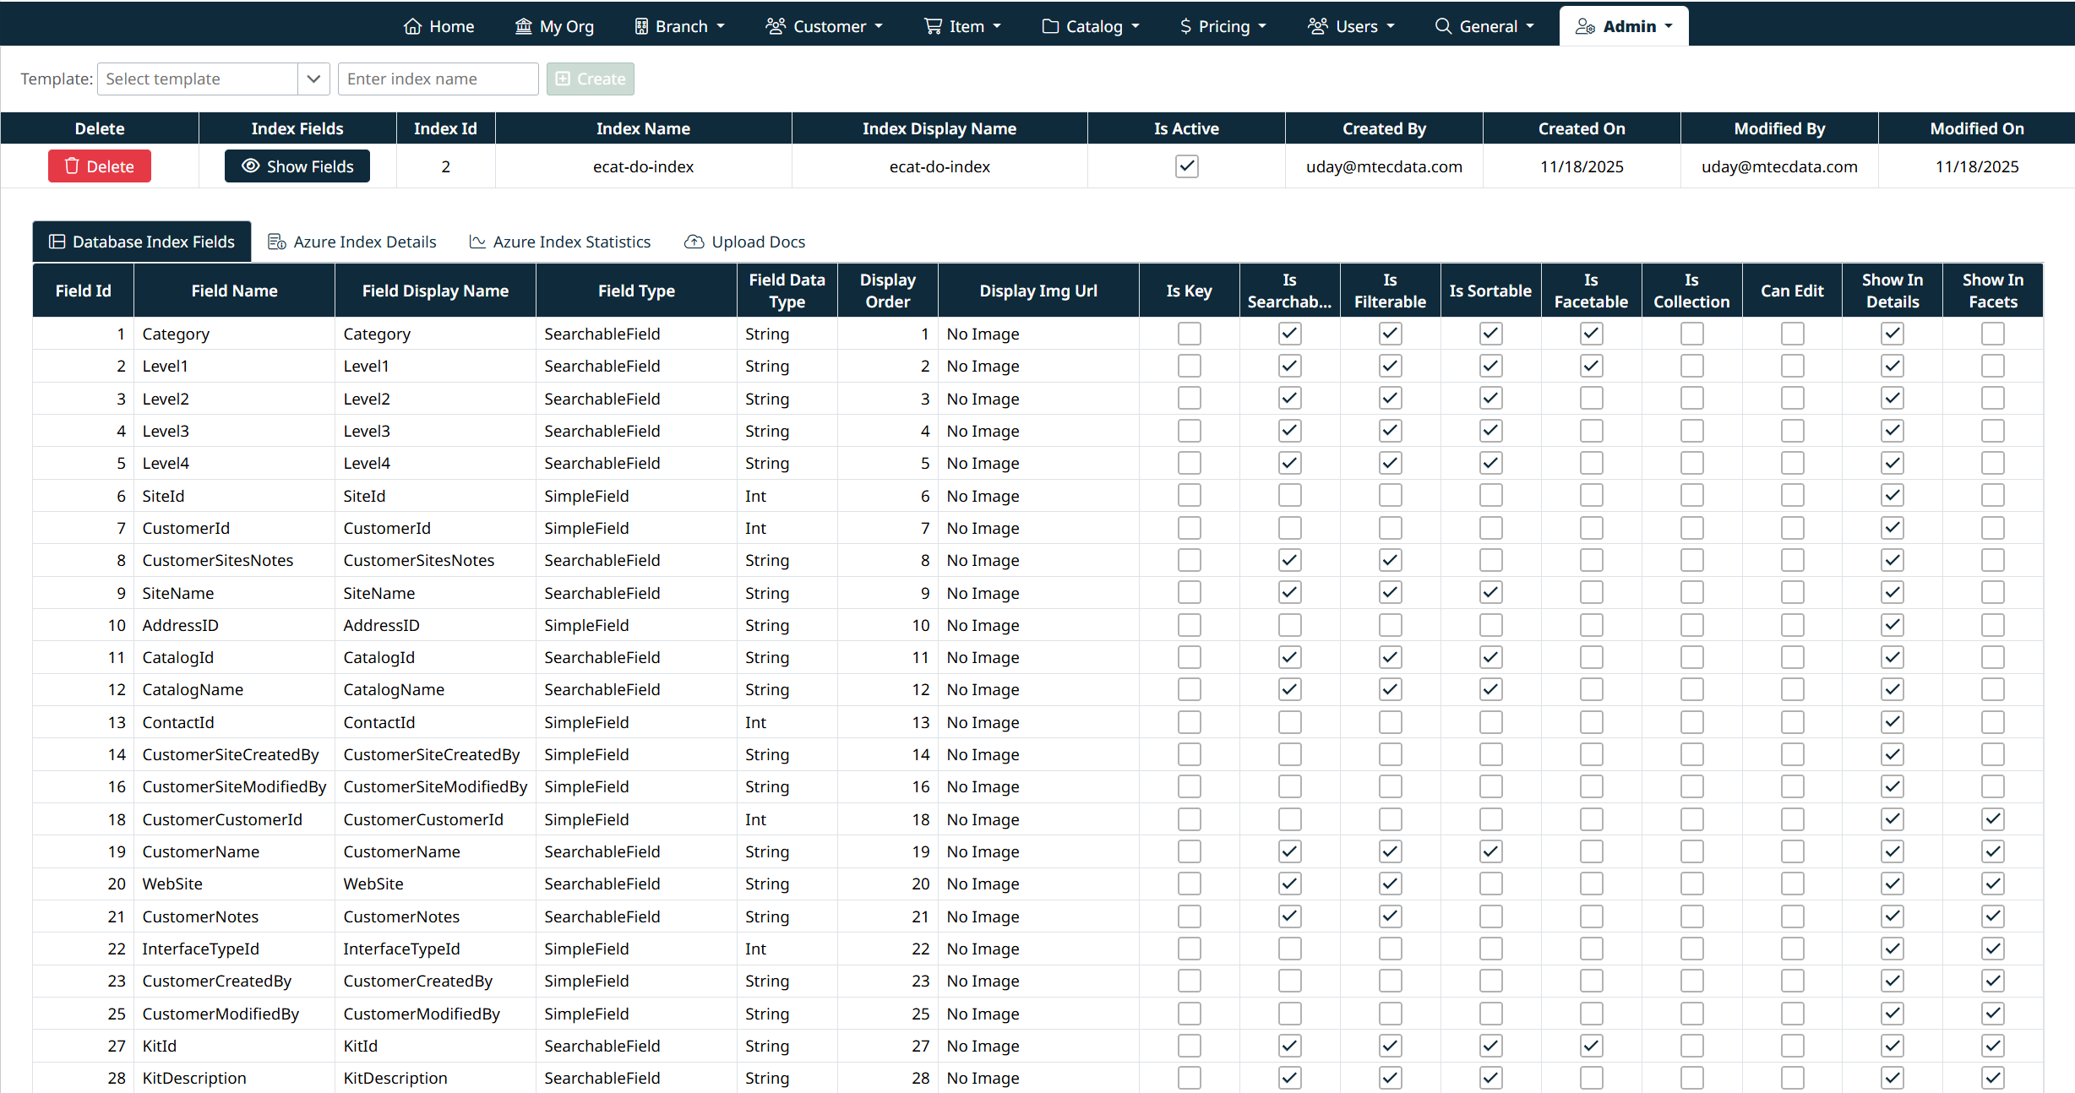Click the Enter index name field
This screenshot has width=2075, height=1093.
point(438,79)
